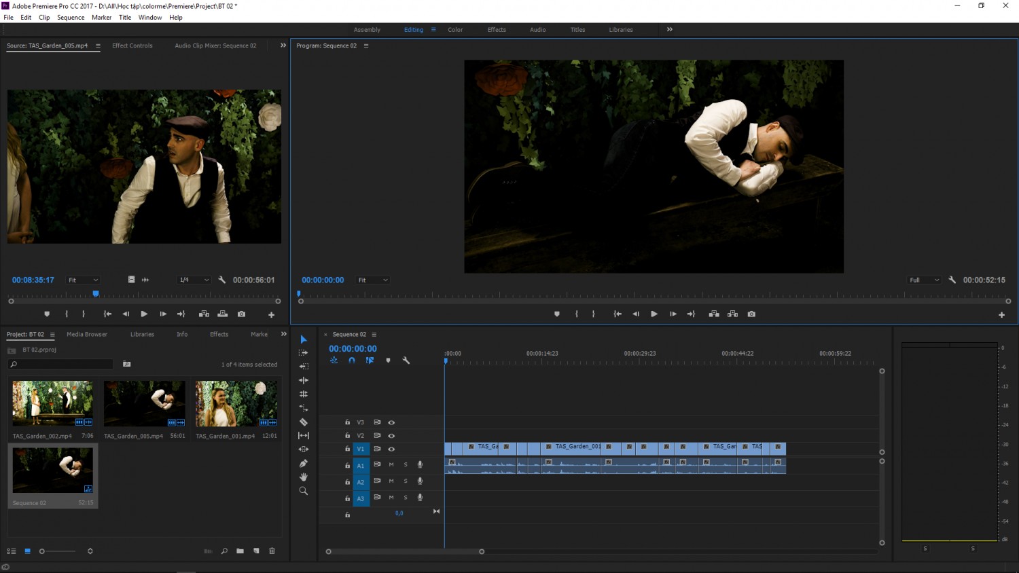Select the Track Select Forward tool
The height and width of the screenshot is (573, 1019).
[x=304, y=353]
